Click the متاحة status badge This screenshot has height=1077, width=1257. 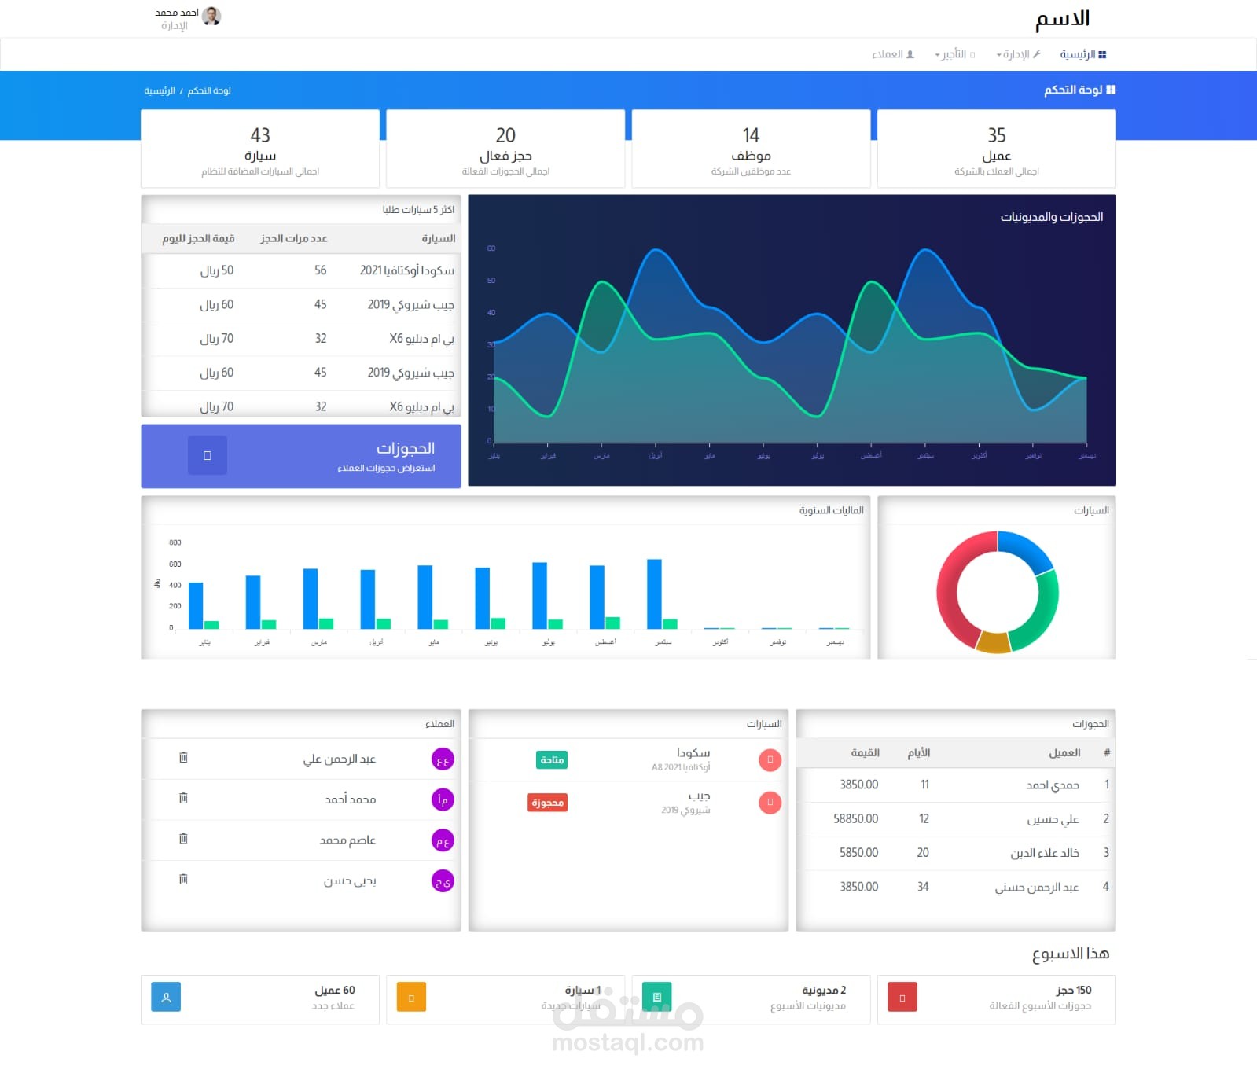(552, 760)
